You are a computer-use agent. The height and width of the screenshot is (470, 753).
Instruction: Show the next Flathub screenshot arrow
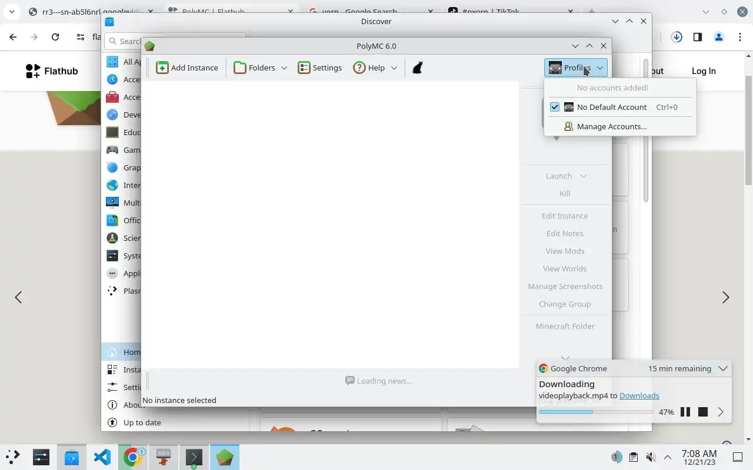(725, 297)
